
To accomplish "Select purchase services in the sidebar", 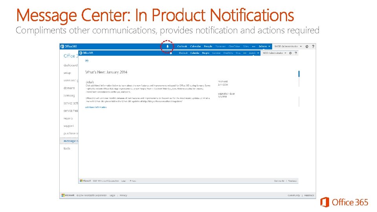I will click(70, 133).
